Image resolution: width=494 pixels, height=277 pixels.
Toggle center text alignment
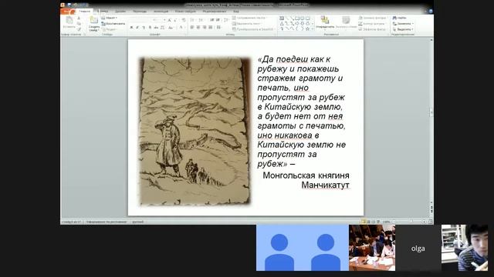tap(198, 28)
